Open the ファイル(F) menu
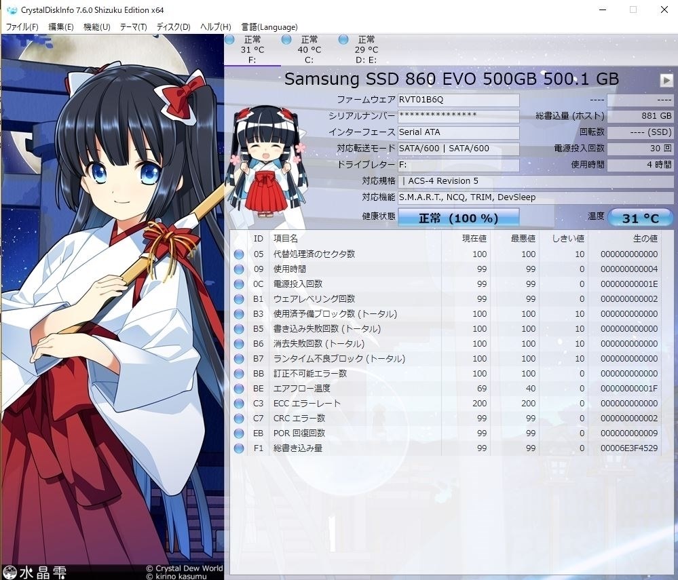The width and height of the screenshot is (678, 580). click(x=22, y=27)
